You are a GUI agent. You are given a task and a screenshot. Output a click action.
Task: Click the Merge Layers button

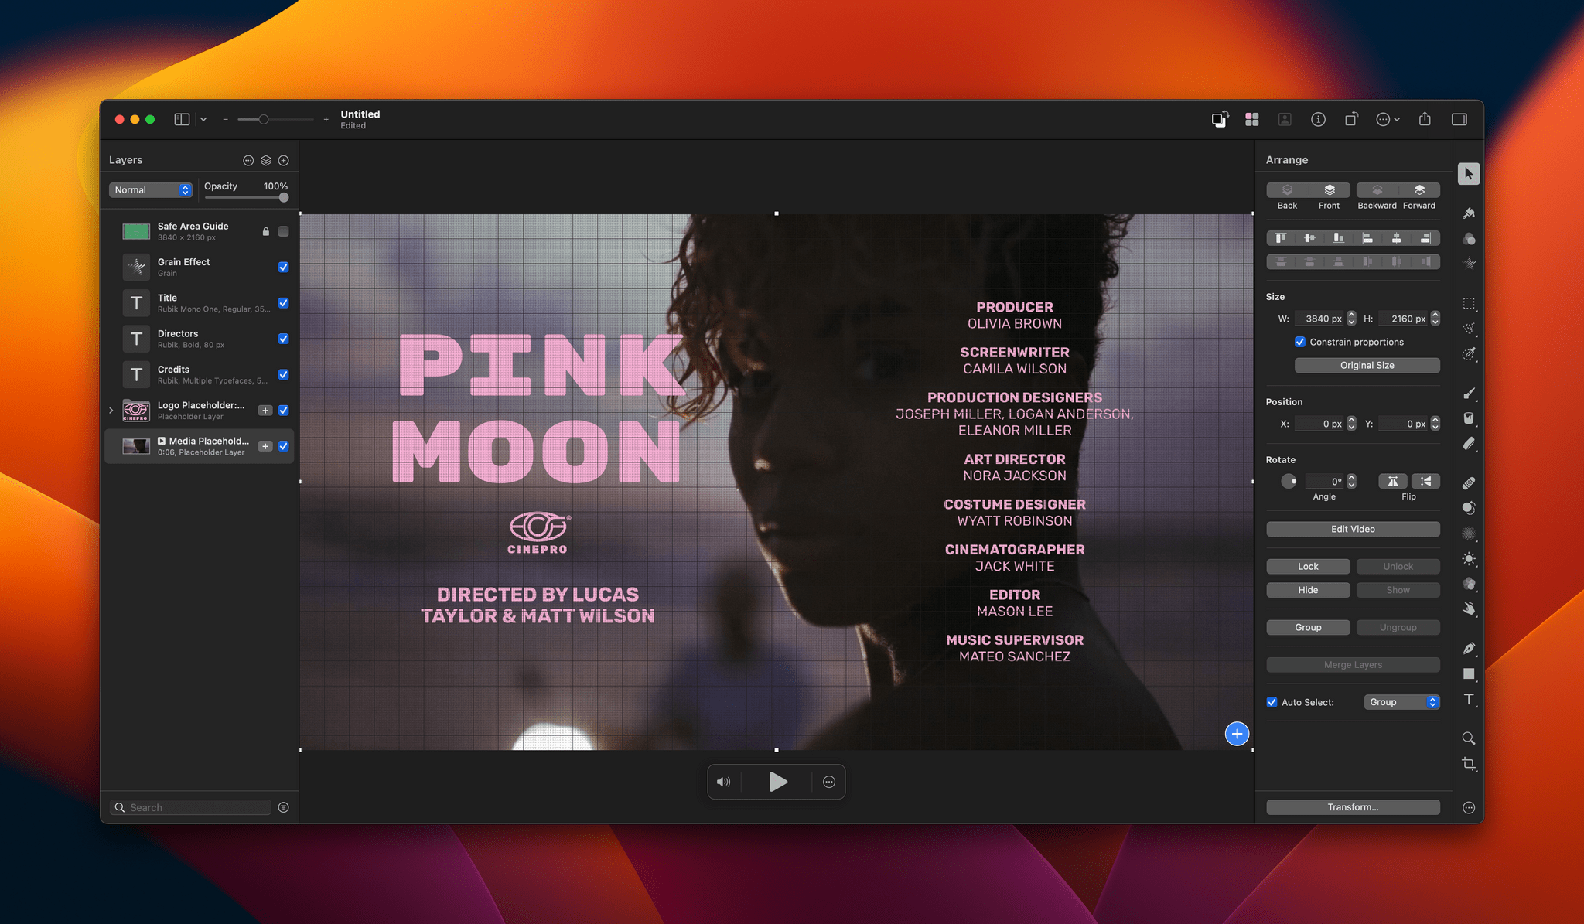point(1353,663)
